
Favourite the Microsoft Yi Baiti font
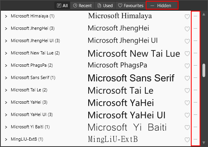[187, 128]
